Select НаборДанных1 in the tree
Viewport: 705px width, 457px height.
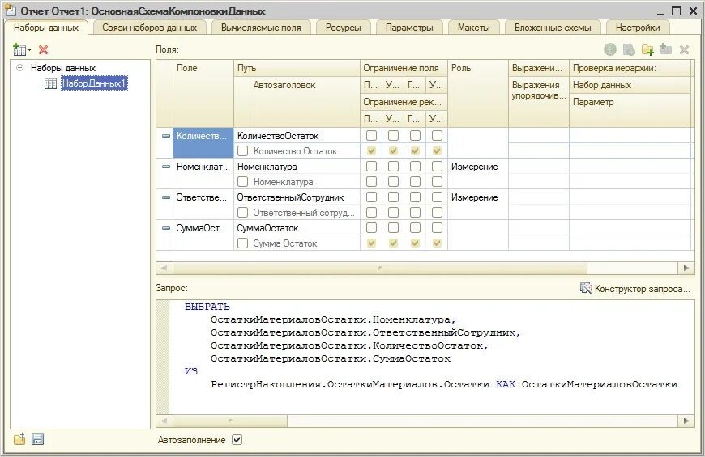95,83
